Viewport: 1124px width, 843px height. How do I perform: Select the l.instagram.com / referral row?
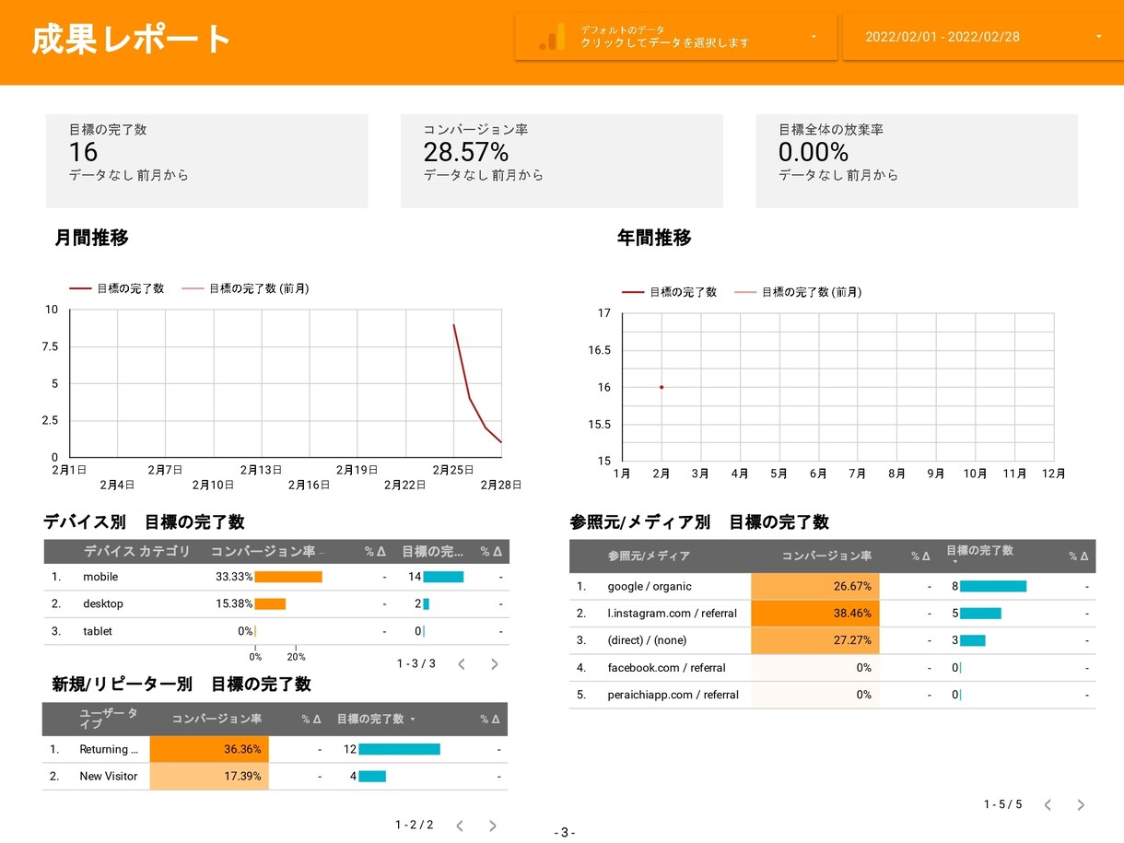coord(833,614)
